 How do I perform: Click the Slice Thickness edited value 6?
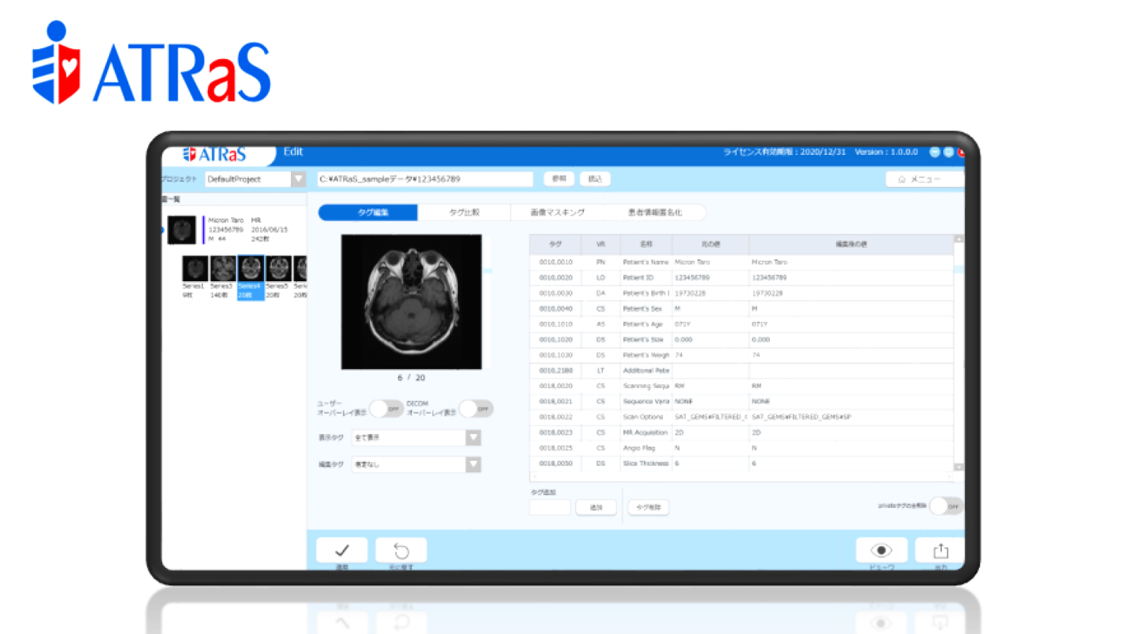(754, 464)
